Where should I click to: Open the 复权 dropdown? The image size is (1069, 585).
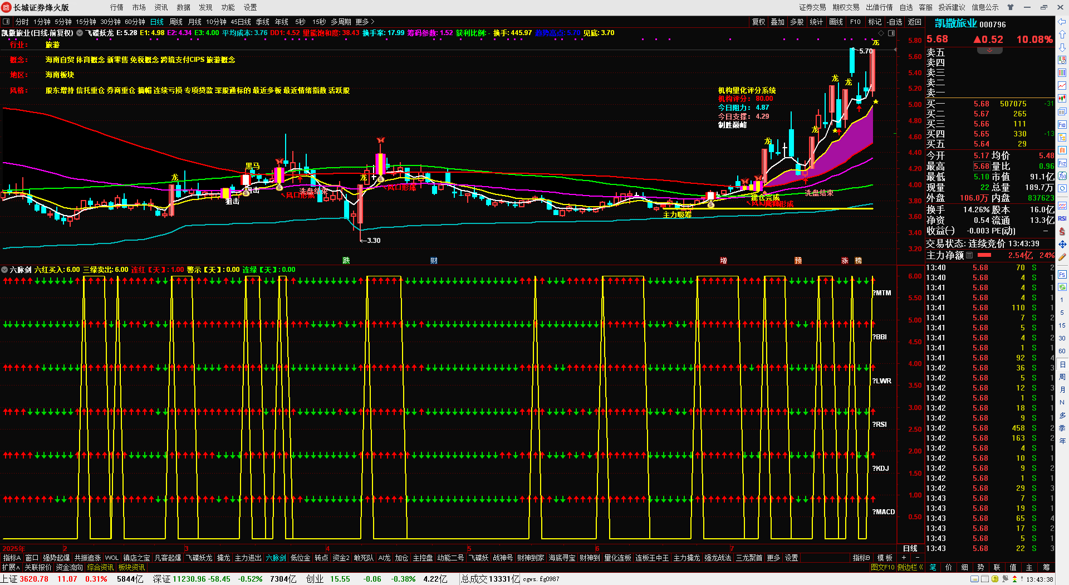pyautogui.click(x=759, y=22)
